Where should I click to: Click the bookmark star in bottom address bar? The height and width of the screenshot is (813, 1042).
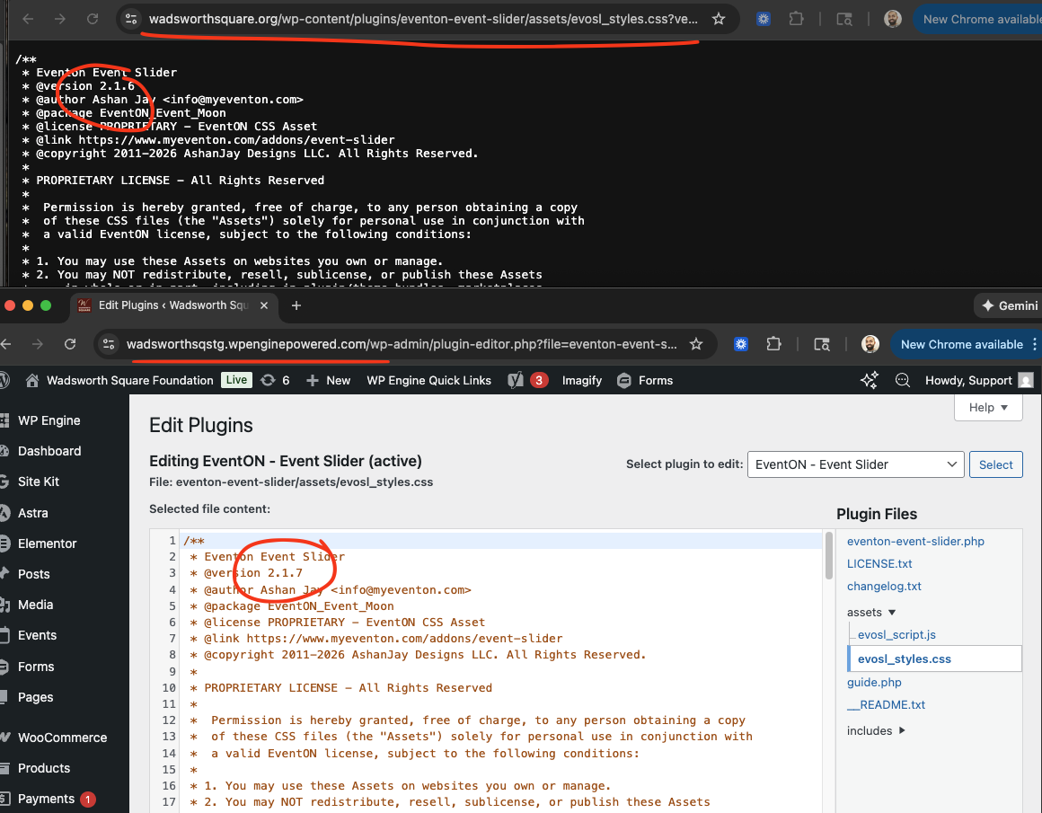pyautogui.click(x=695, y=344)
